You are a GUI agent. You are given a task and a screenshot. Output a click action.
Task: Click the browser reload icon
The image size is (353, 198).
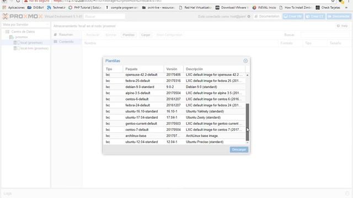click(x=18, y=1)
